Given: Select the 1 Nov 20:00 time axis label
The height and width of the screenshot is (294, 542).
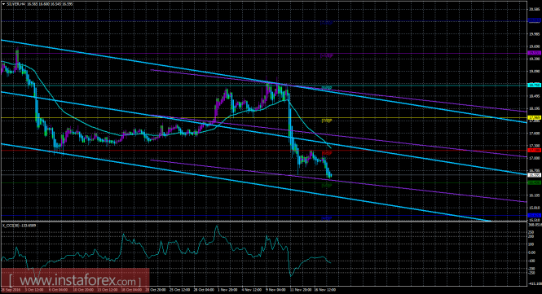Looking at the screenshot, I should click(227, 290).
